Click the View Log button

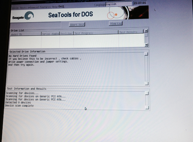(116, 24)
